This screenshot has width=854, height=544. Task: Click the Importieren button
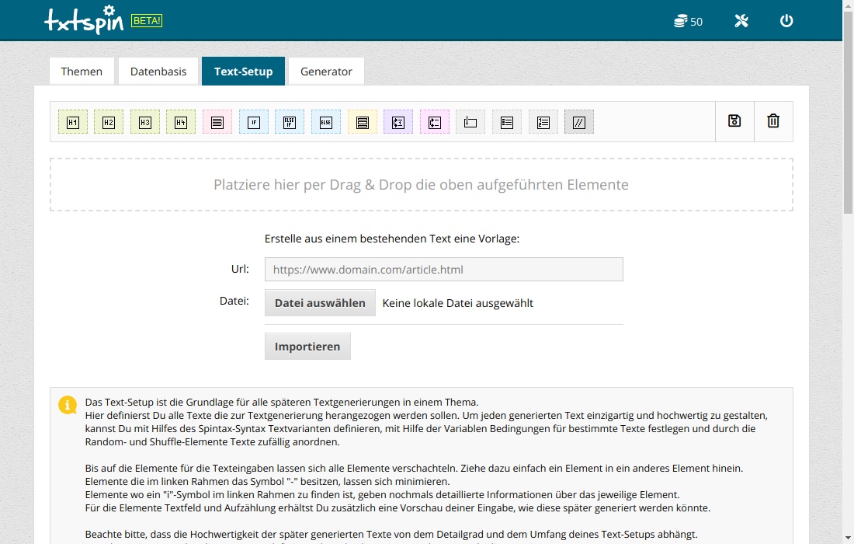(307, 347)
